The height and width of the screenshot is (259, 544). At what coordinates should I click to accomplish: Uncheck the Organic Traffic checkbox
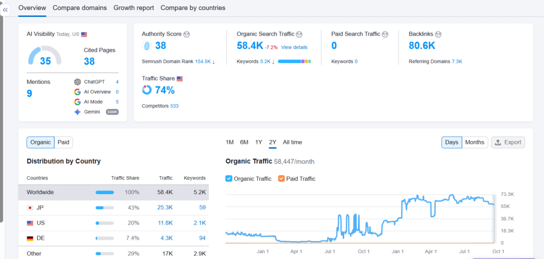229,179
